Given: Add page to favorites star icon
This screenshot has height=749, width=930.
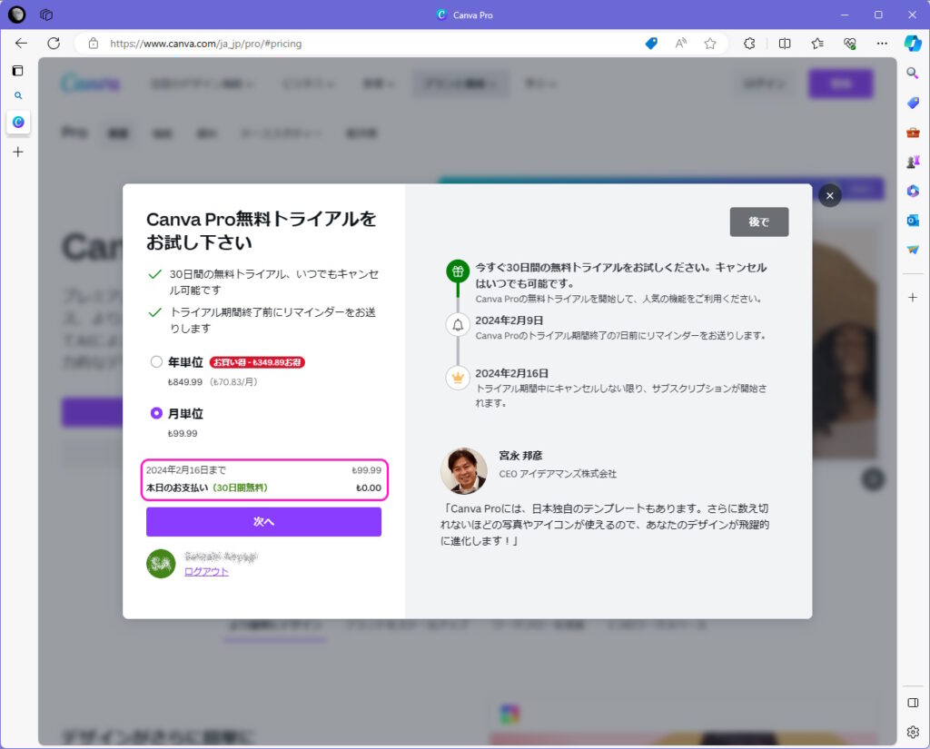Looking at the screenshot, I should coord(710,44).
